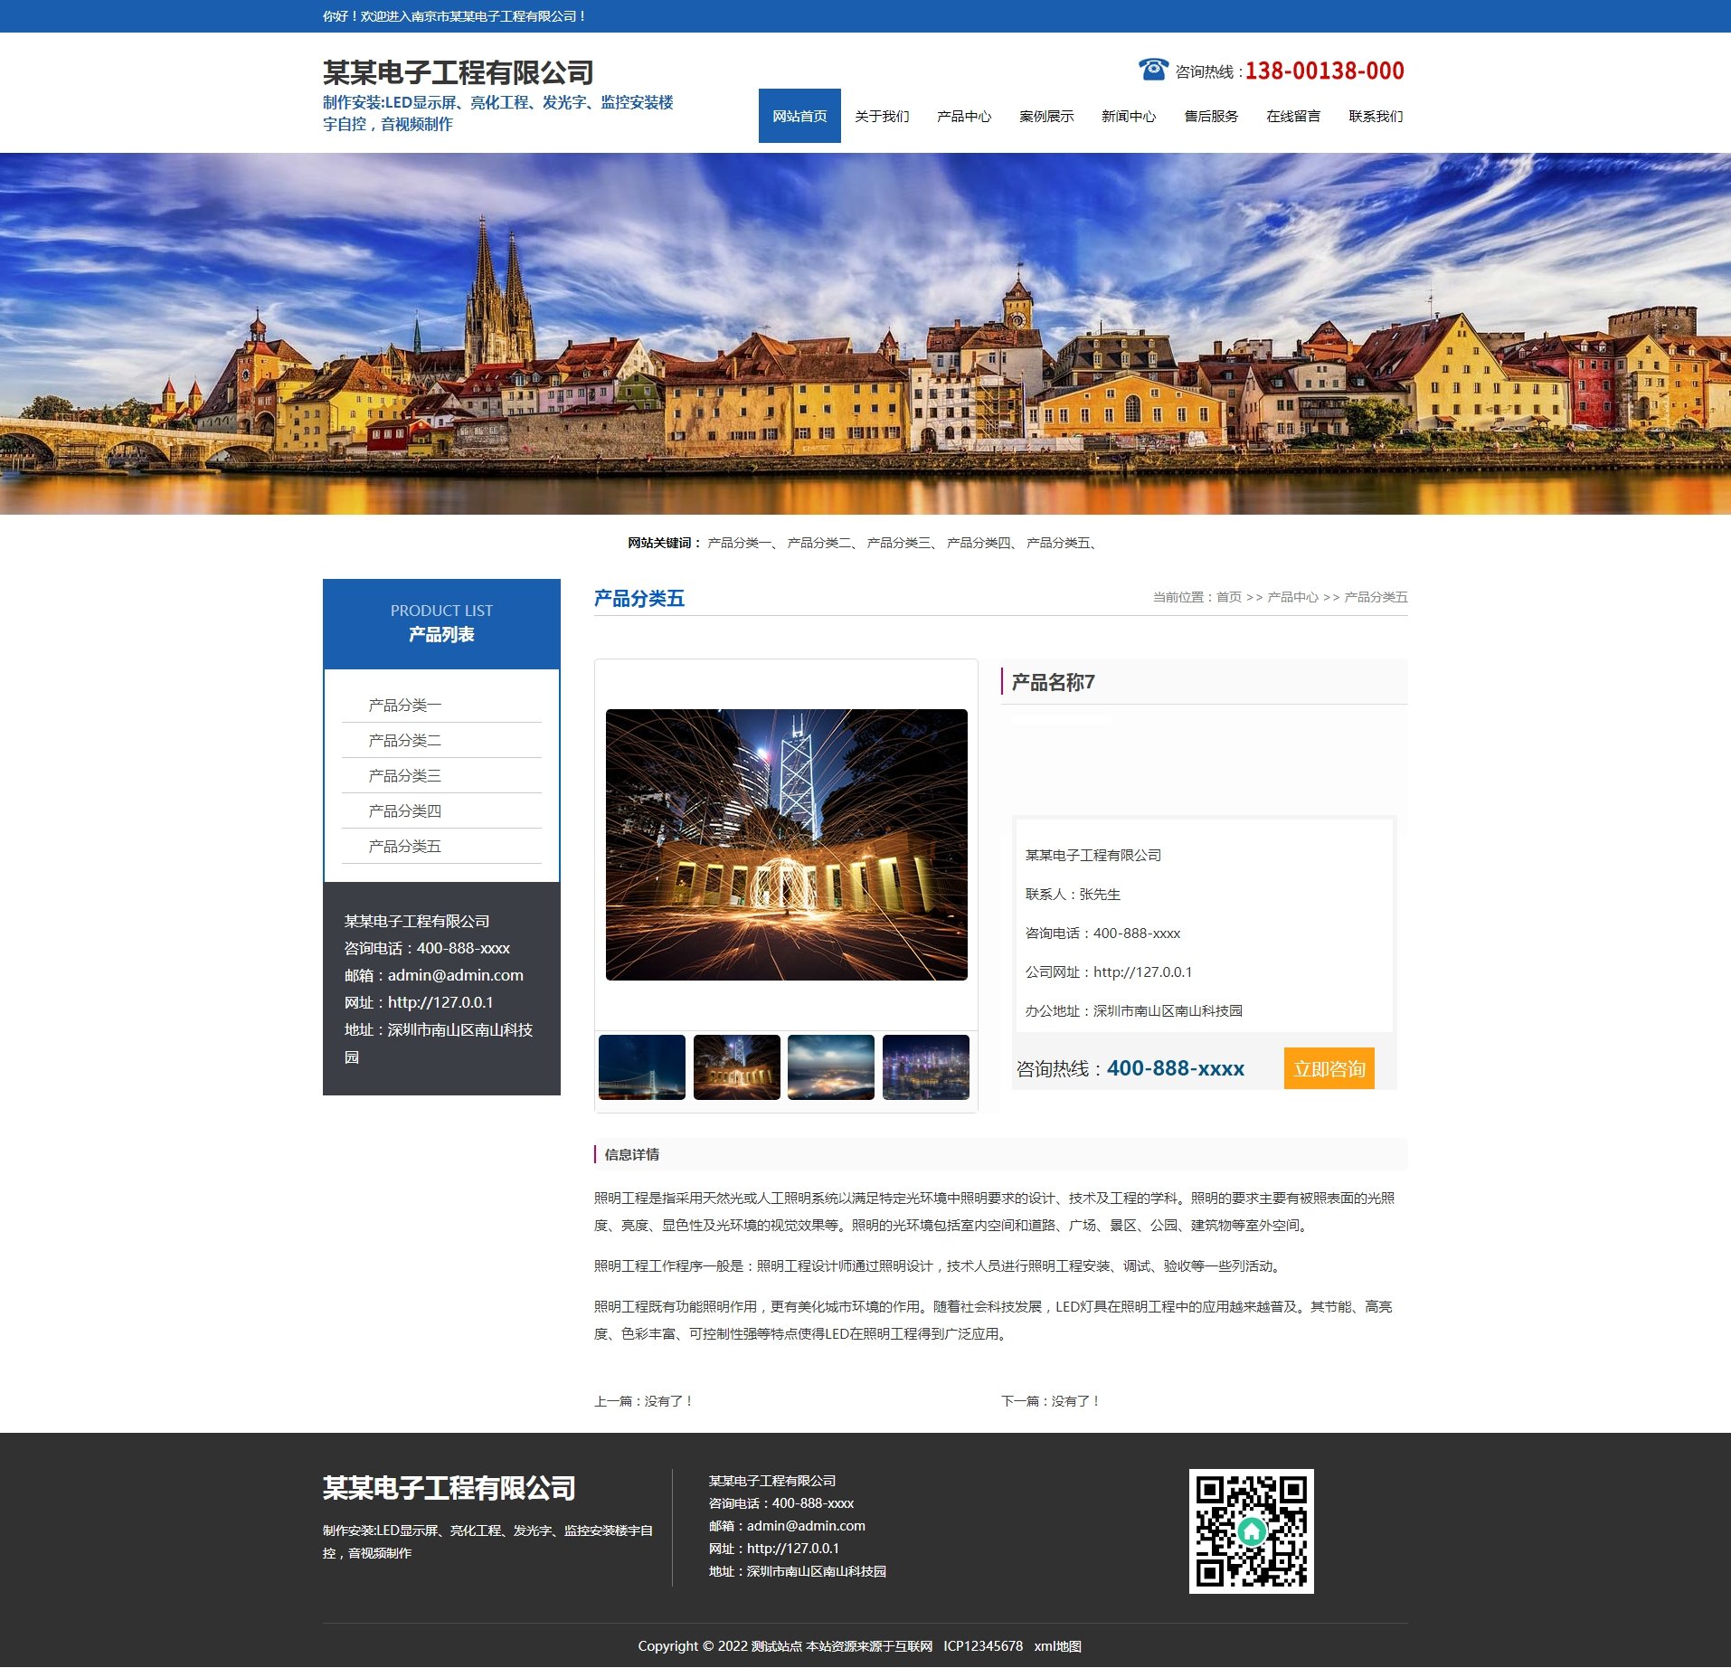1731x1668 pixels.
Task: Click the main product image
Action: [786, 844]
